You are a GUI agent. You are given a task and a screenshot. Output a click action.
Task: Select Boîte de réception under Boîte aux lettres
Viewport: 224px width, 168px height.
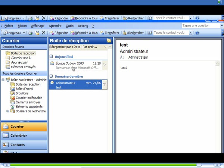(x=25, y=84)
